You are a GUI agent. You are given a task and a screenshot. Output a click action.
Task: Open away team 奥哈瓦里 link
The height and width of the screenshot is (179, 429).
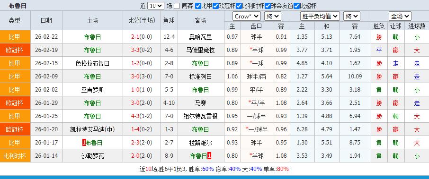coord(201,37)
